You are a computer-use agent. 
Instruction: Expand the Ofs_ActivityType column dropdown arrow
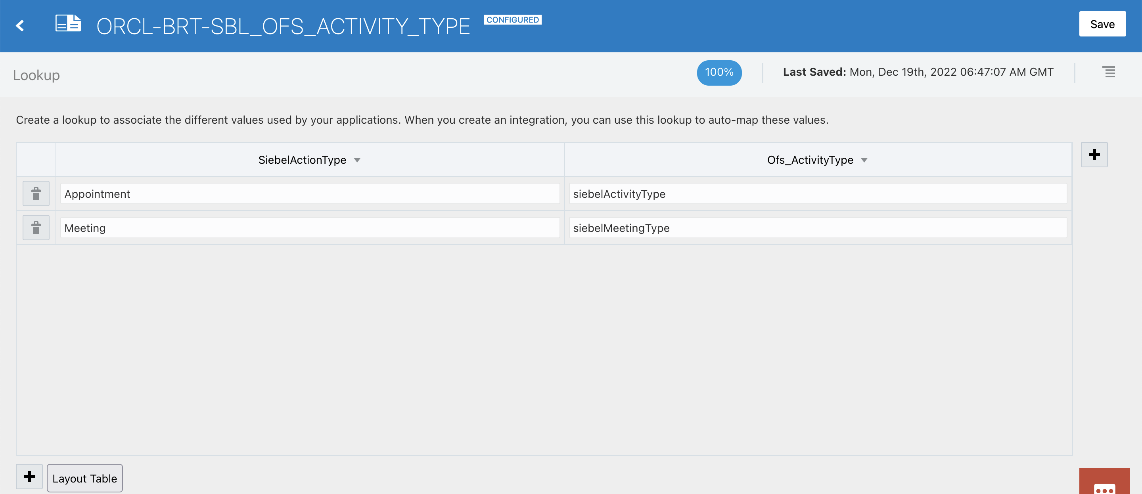pos(864,160)
